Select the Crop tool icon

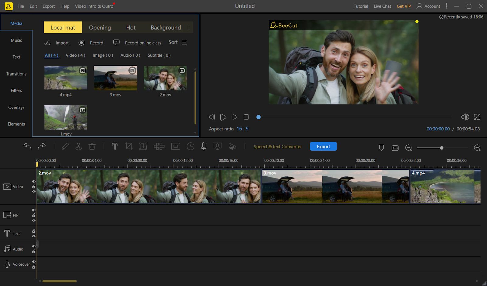(129, 147)
